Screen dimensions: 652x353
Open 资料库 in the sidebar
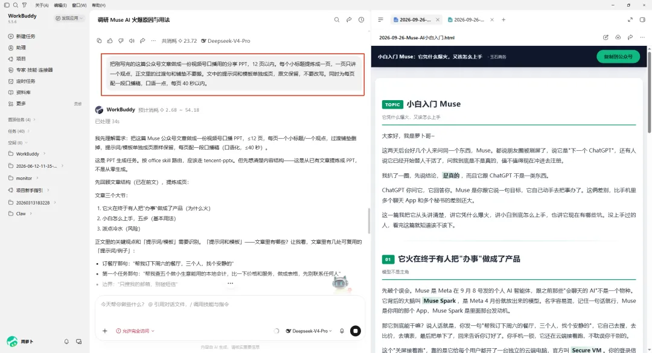tap(19, 92)
